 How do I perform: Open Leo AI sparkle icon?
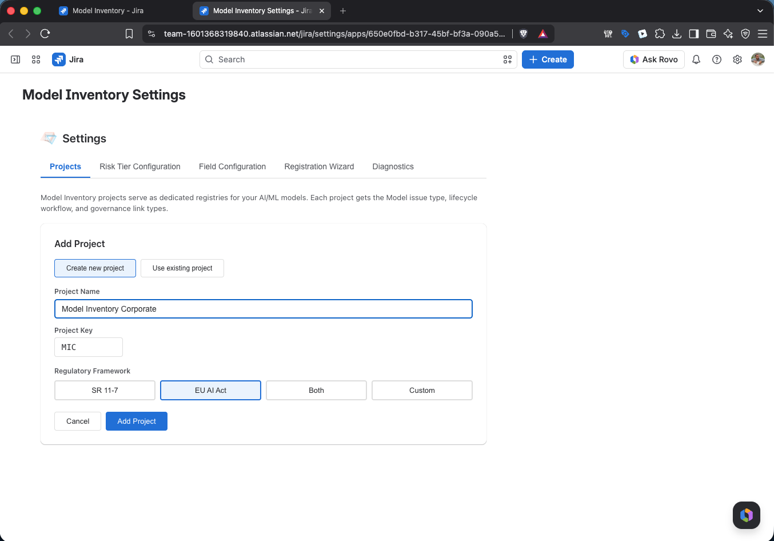coord(728,34)
